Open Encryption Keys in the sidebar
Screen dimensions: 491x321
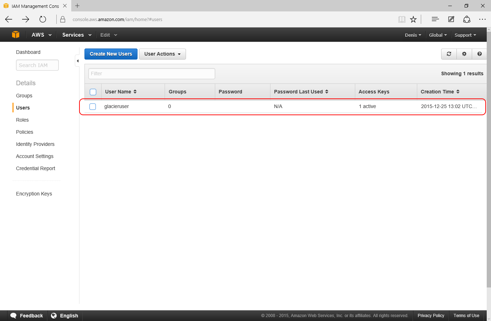(x=34, y=194)
